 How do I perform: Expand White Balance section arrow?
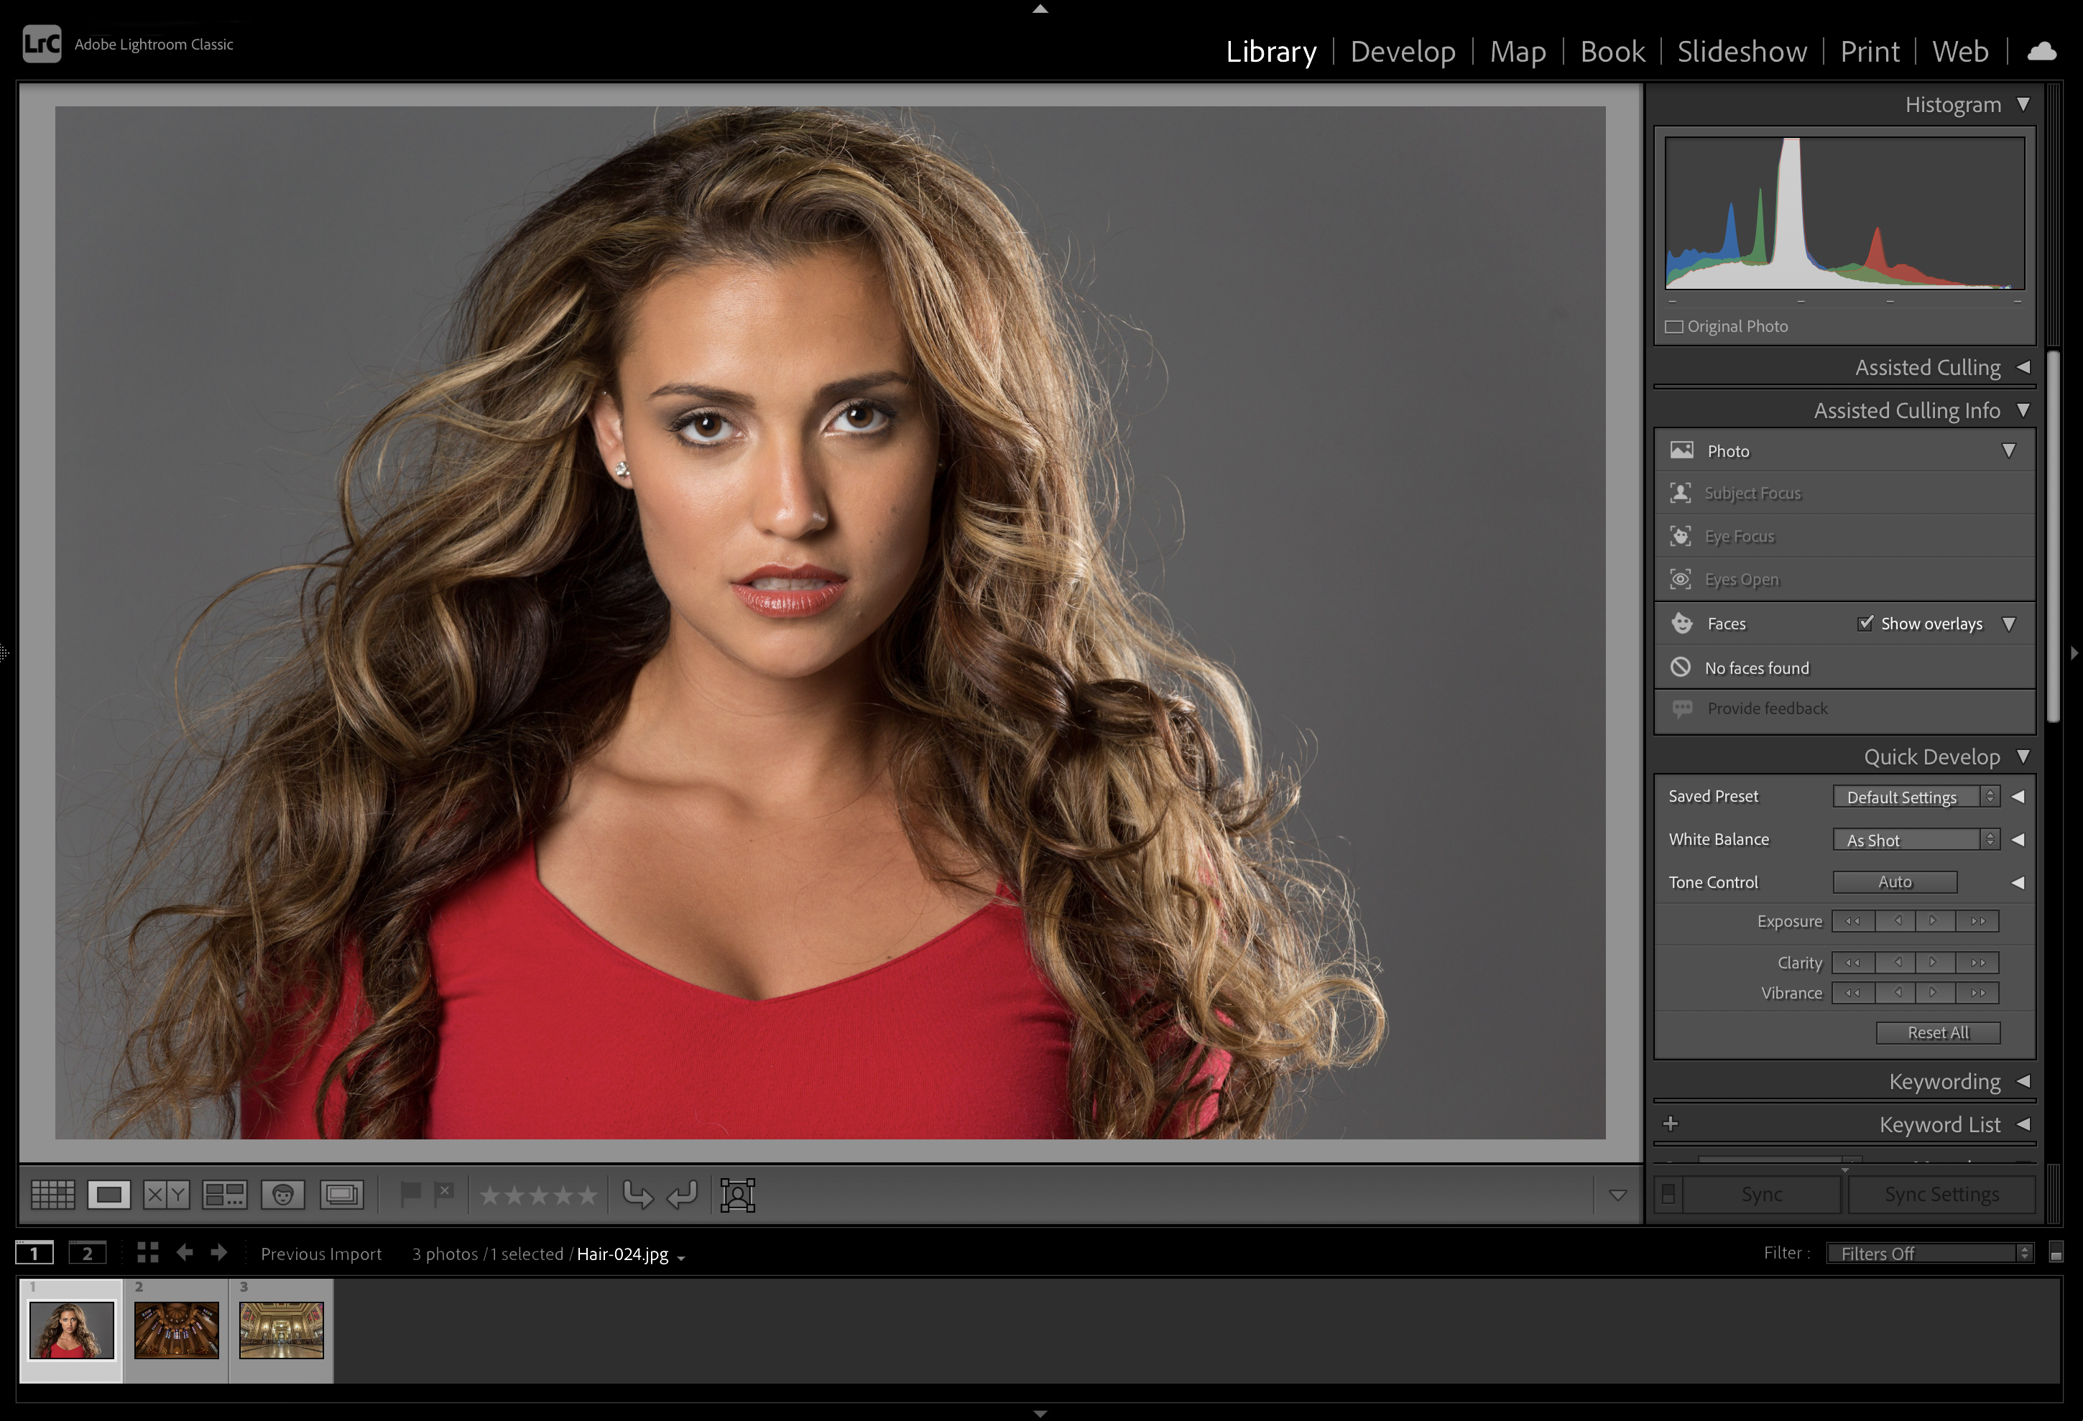(2018, 840)
